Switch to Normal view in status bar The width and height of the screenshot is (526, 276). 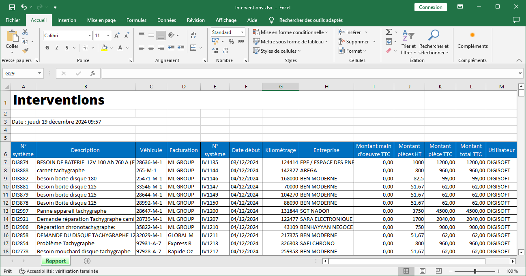click(x=406, y=271)
